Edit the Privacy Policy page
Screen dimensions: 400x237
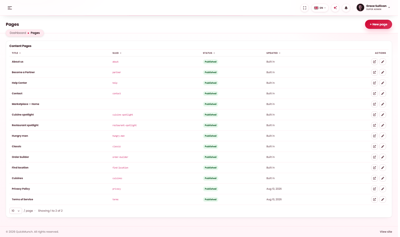tap(383, 189)
